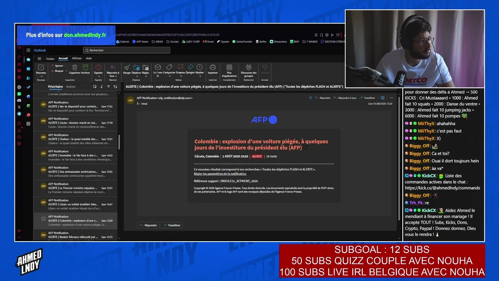This screenshot has height=281, width=499.
Task: Open the kick.cx commands link in chat
Action: point(442,188)
